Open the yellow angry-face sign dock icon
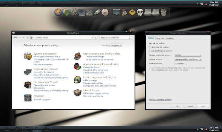222x132 pixels. 132,13
